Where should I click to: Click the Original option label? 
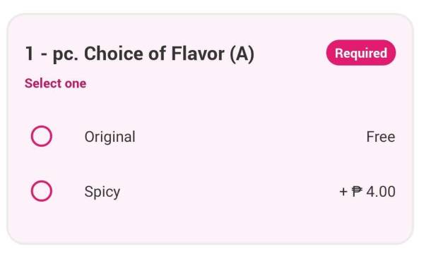tap(110, 137)
